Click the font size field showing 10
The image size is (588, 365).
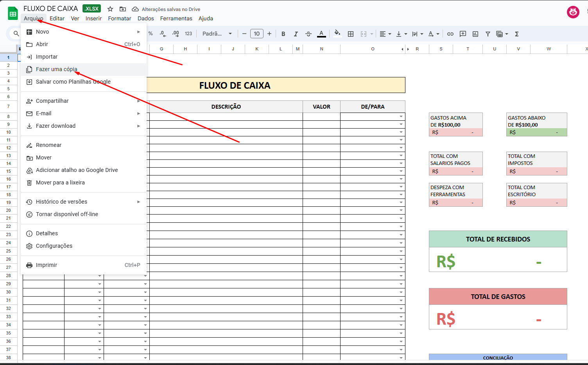[257, 34]
